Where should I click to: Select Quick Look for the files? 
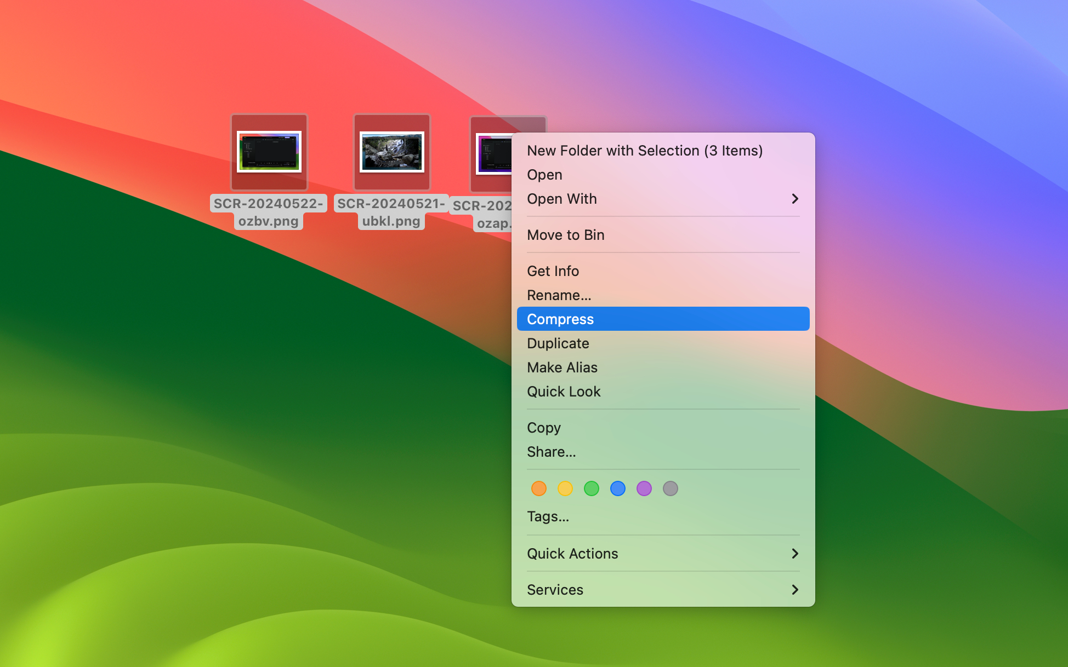(x=564, y=391)
